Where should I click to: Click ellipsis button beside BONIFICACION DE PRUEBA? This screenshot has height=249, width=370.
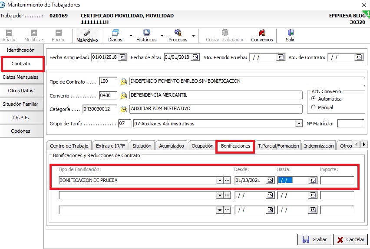coord(227,180)
